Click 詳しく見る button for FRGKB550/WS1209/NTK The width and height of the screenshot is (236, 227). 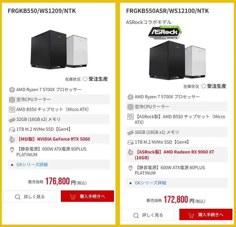pos(30,197)
